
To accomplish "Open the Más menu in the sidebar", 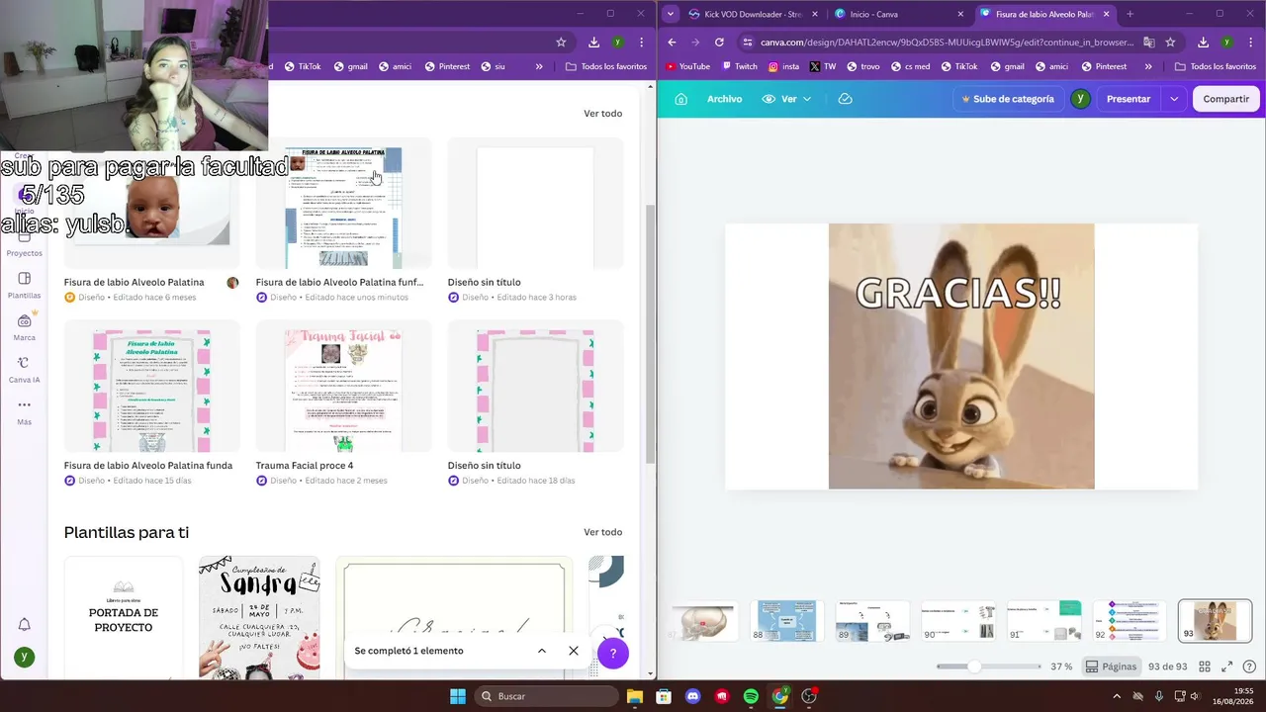I will tap(25, 410).
